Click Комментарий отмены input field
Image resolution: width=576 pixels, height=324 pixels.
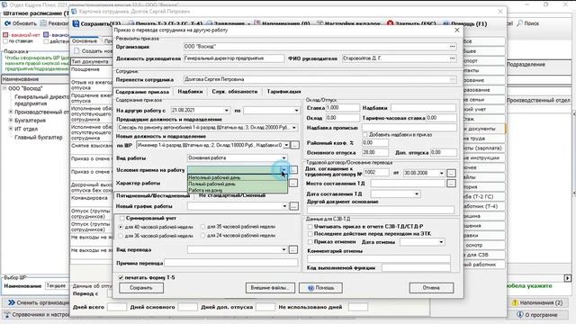(379, 259)
